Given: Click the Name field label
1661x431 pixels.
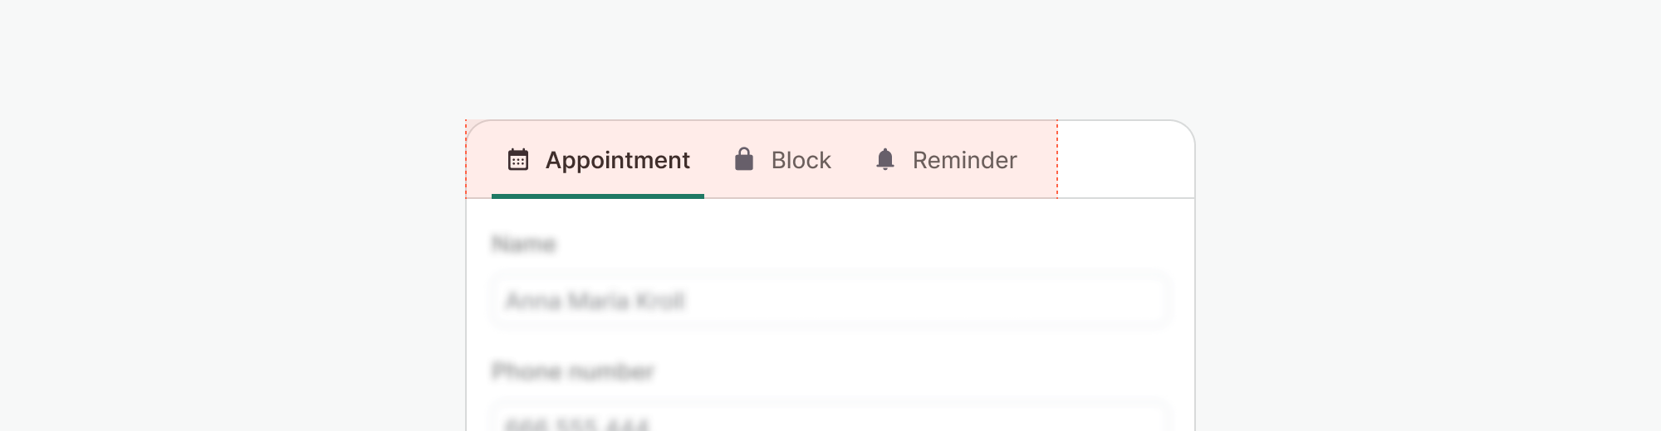Looking at the screenshot, I should [x=523, y=245].
